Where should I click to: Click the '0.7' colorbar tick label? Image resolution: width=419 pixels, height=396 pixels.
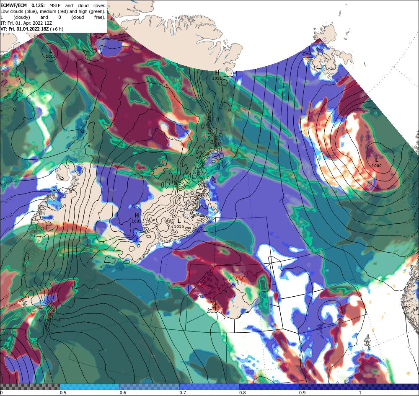point(183,393)
